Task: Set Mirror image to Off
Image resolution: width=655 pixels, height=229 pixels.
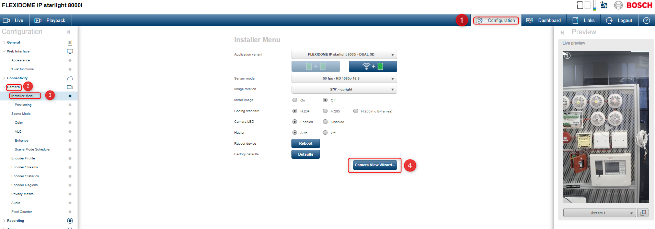Action: click(325, 100)
